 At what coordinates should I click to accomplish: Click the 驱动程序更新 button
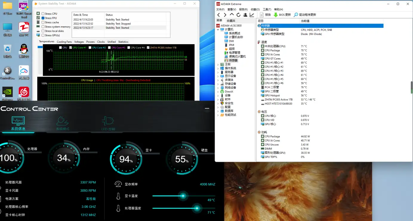305,15
